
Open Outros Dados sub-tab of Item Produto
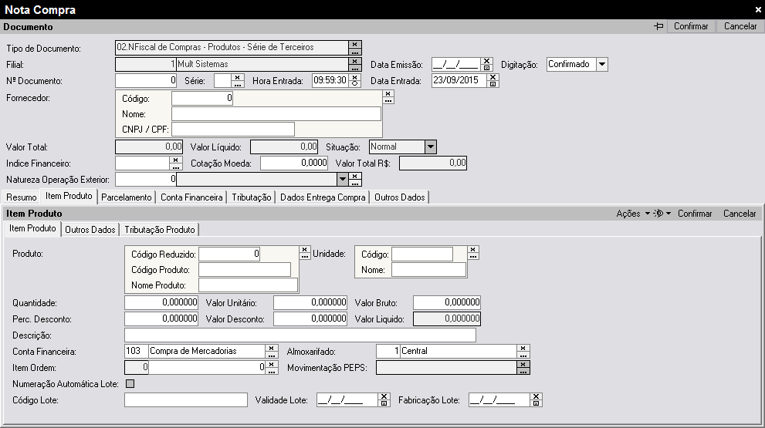(90, 230)
